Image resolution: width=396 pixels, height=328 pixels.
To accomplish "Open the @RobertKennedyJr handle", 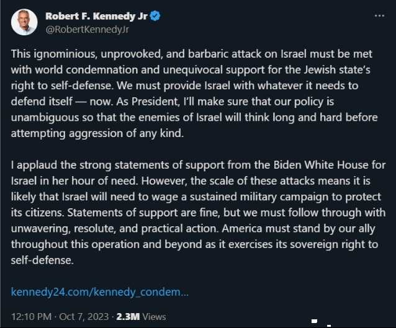I will point(87,30).
